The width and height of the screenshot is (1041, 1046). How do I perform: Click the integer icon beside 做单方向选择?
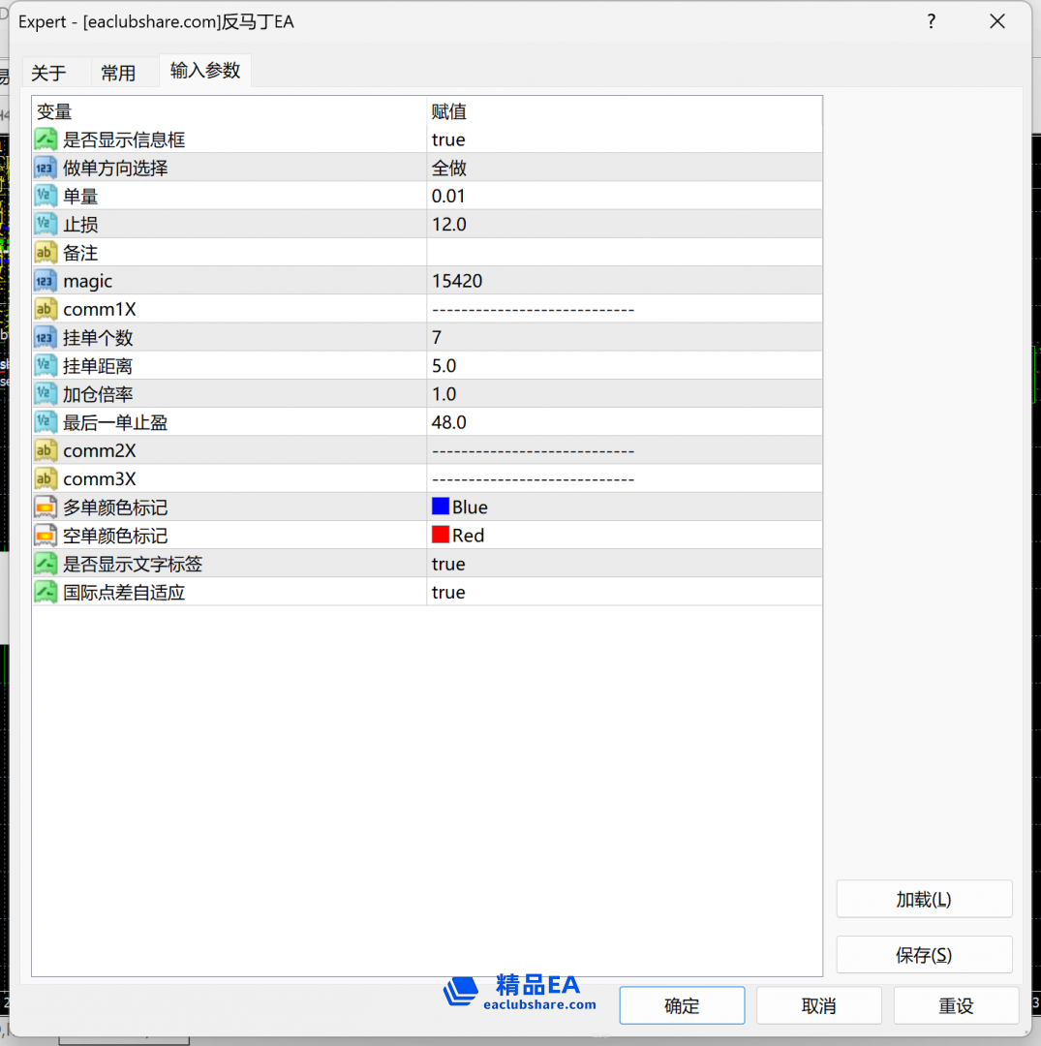pyautogui.click(x=46, y=168)
